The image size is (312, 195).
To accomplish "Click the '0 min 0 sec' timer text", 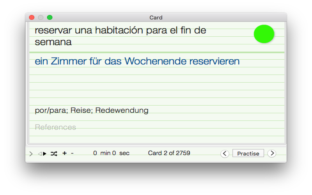I will [x=111, y=153].
